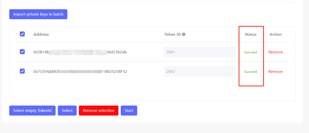Image resolution: width=309 pixels, height=133 pixels.
Task: Click the Token ID help question-mark icon
Action: pyautogui.click(x=184, y=34)
